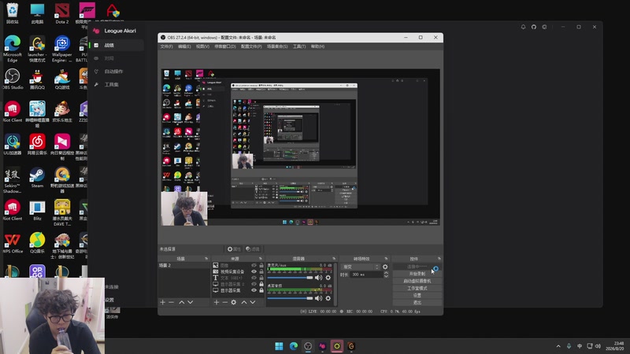Remove selected source with minus icon
The image size is (630, 354).
coord(225,302)
